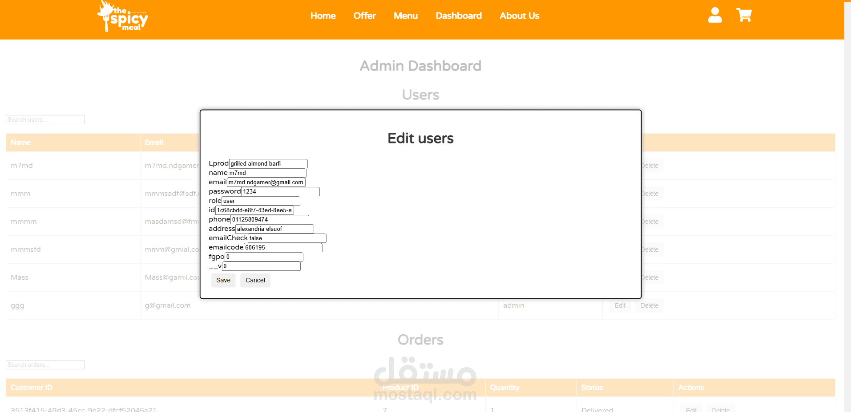Select the id input field
The image size is (851, 412).
coord(254,210)
